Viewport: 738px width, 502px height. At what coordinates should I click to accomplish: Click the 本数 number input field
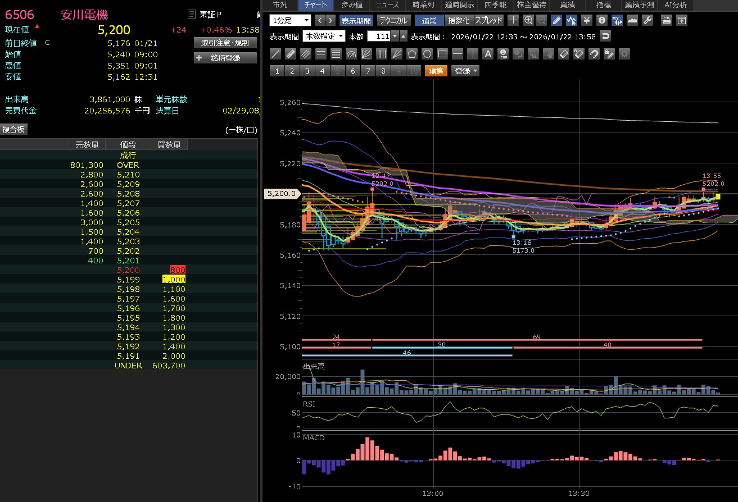[x=379, y=36]
